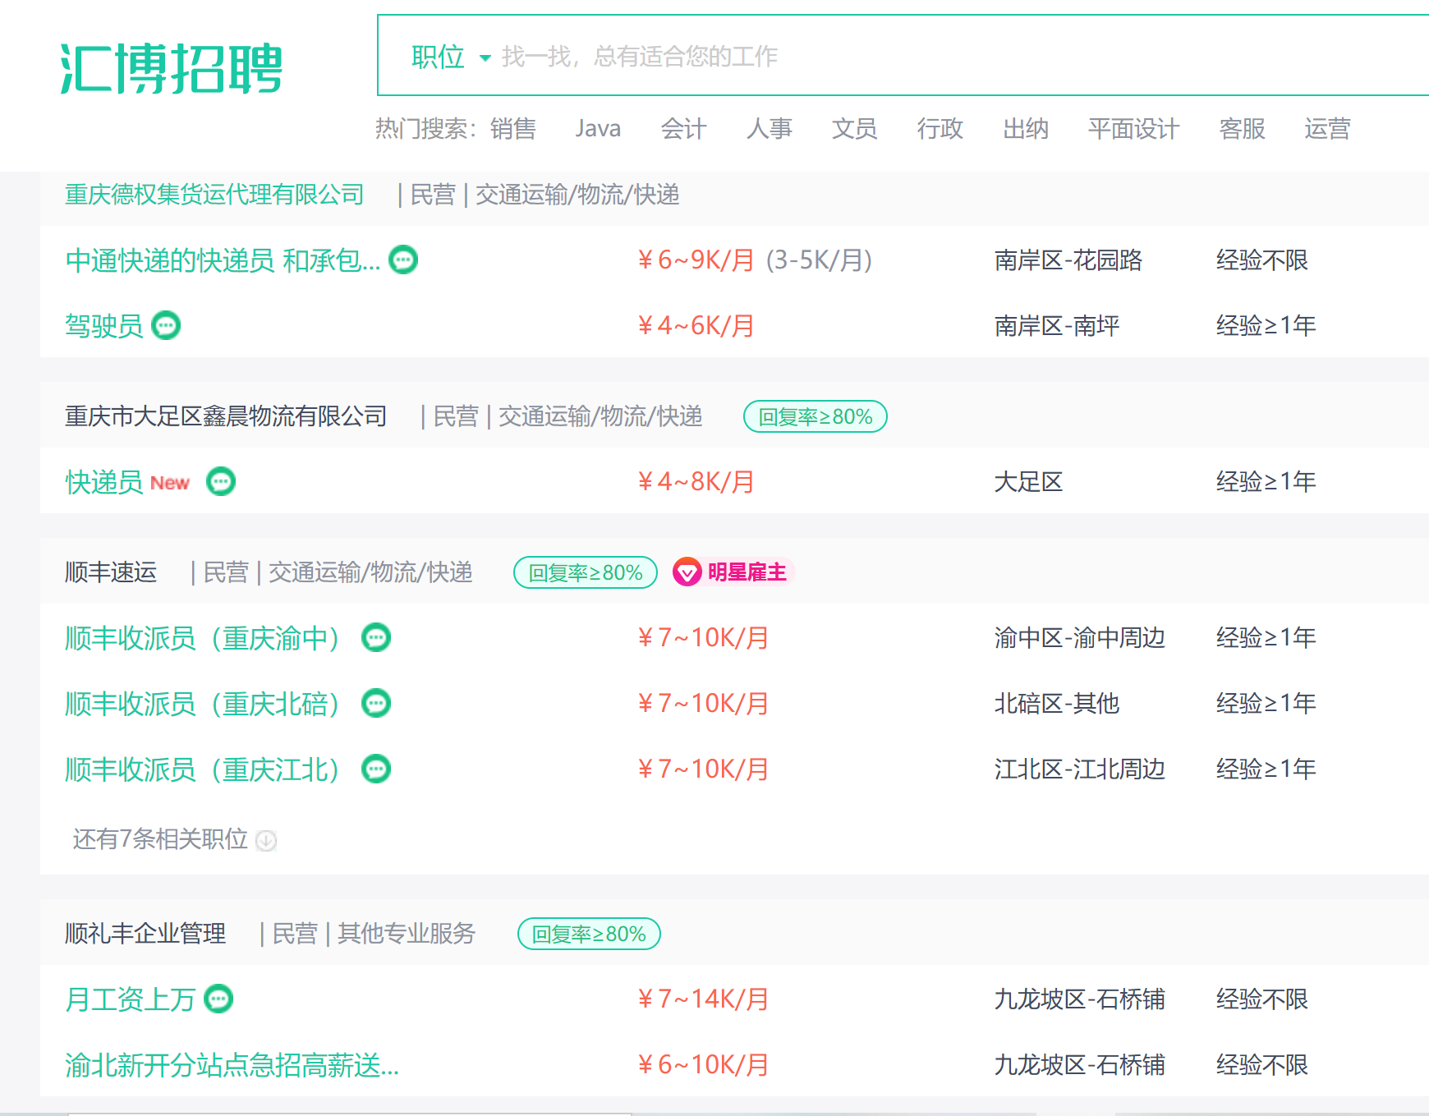Open company 重庆市大足区鑫晨物流有限公司
The width and height of the screenshot is (1429, 1116).
[x=226, y=416]
